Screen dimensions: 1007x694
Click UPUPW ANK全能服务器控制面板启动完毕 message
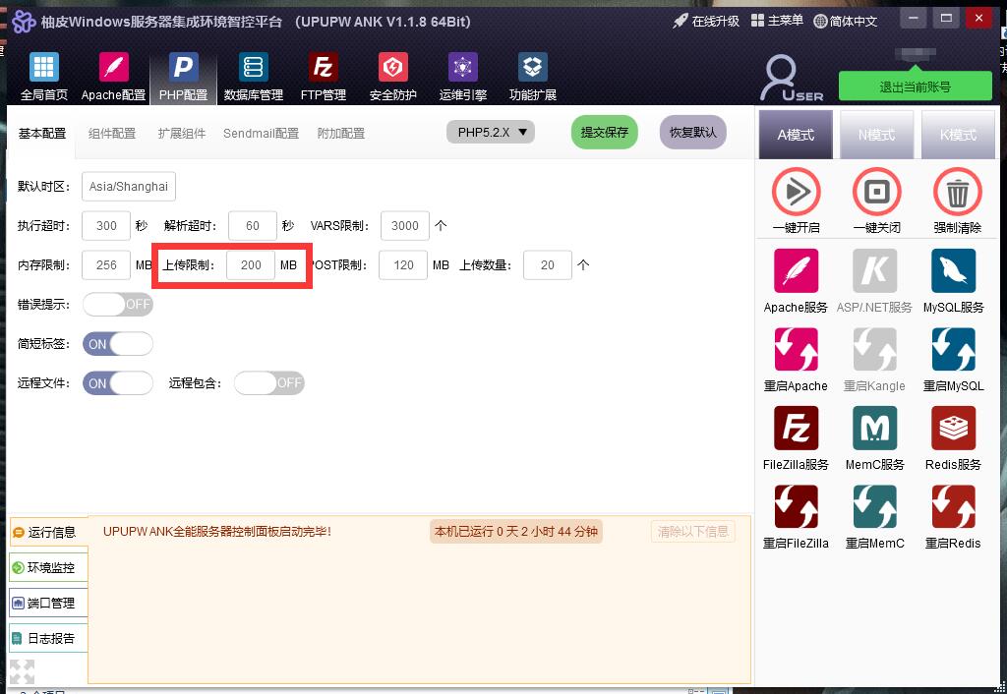(x=217, y=532)
